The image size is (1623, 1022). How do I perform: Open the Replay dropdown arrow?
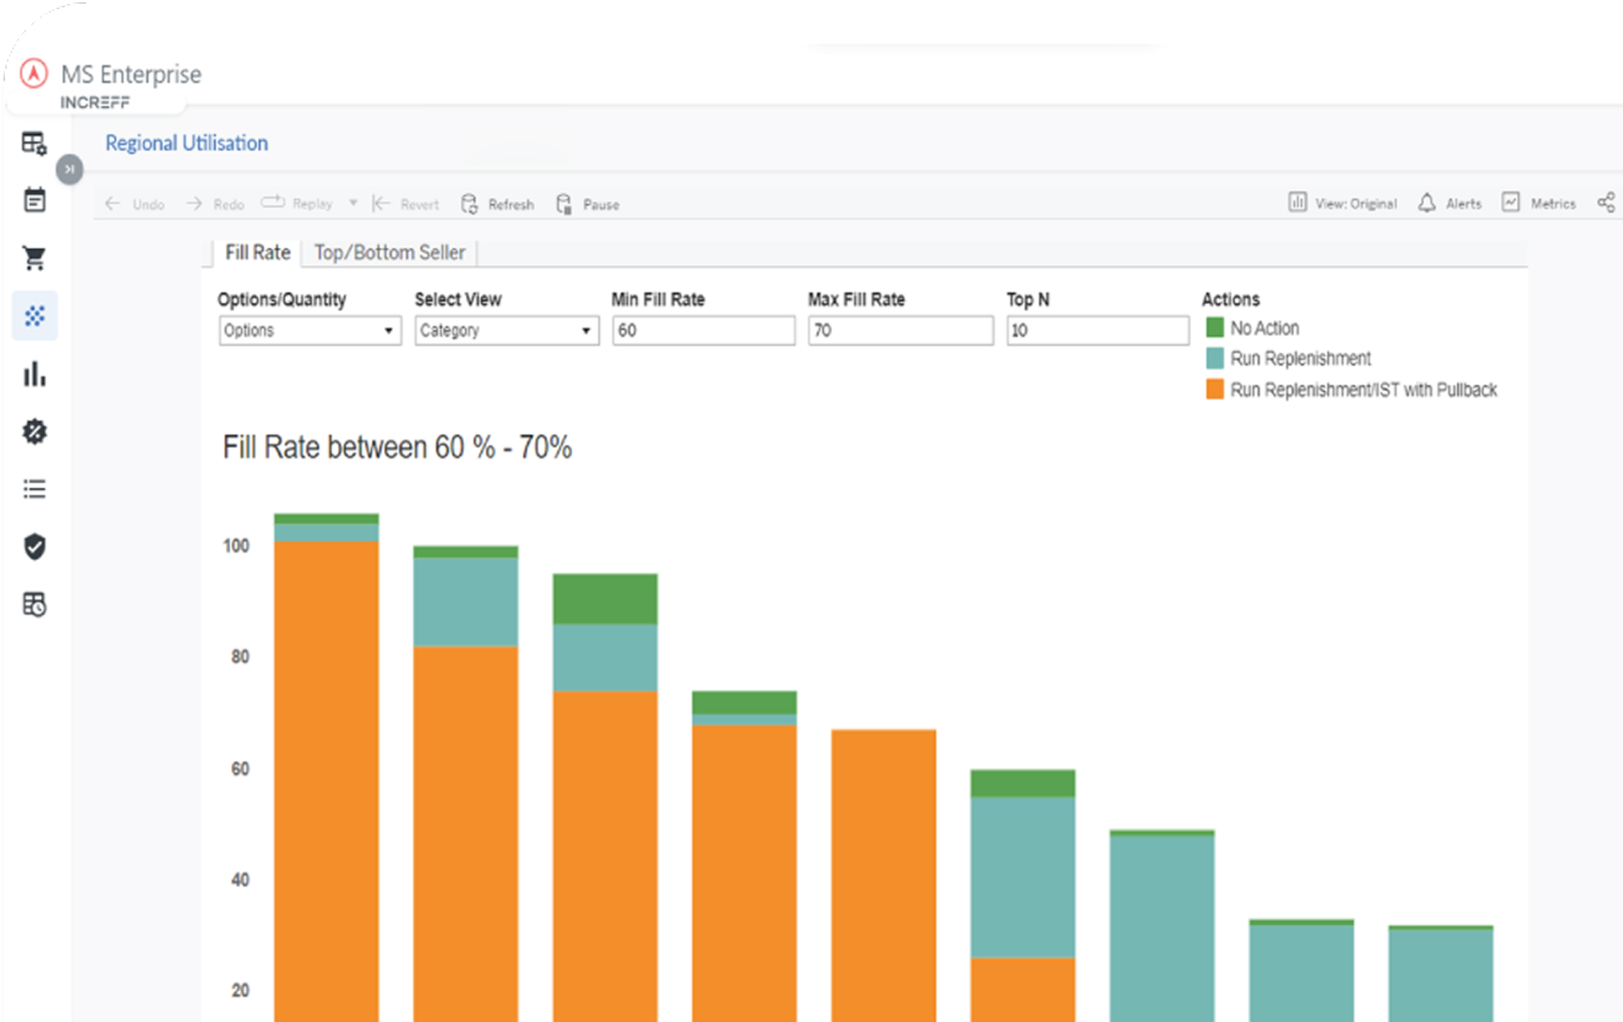click(x=353, y=203)
